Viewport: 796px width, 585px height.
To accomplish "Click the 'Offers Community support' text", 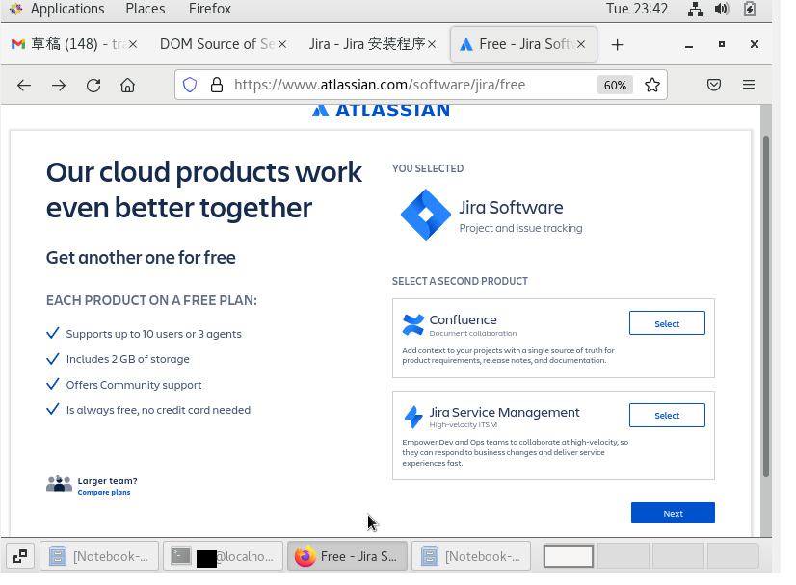I will click(134, 385).
